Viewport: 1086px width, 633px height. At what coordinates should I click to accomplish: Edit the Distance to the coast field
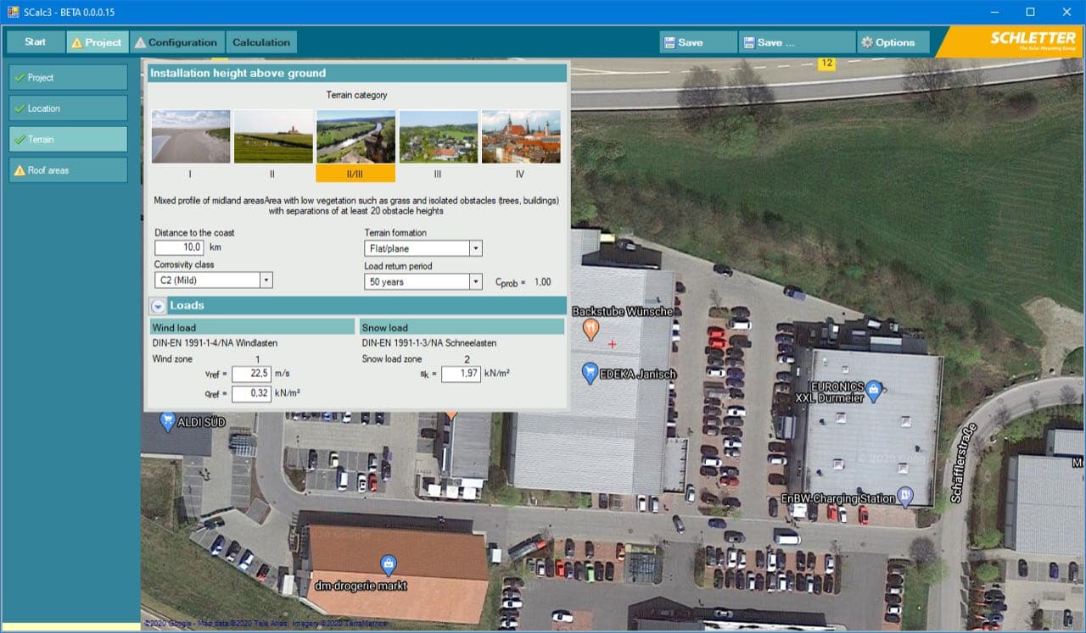point(177,247)
